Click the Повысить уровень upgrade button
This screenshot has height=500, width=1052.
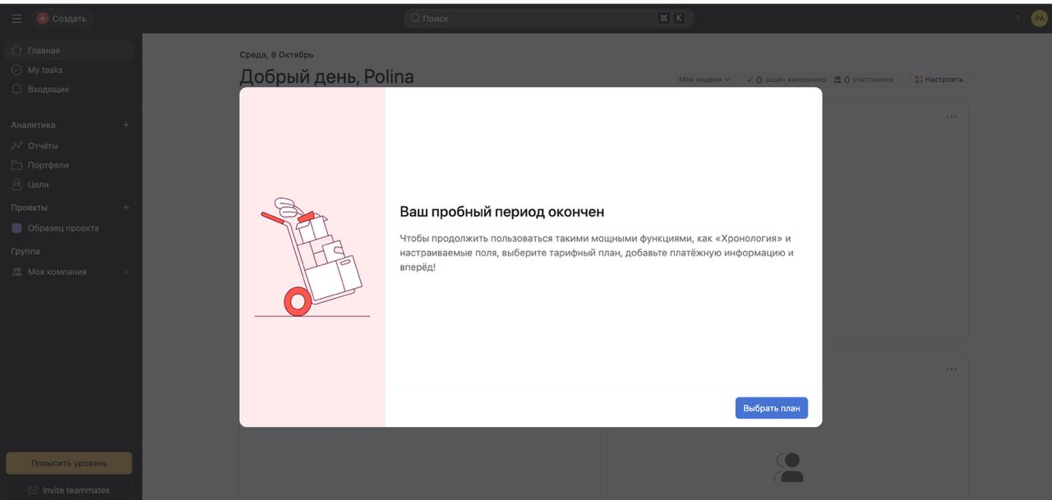coord(69,463)
